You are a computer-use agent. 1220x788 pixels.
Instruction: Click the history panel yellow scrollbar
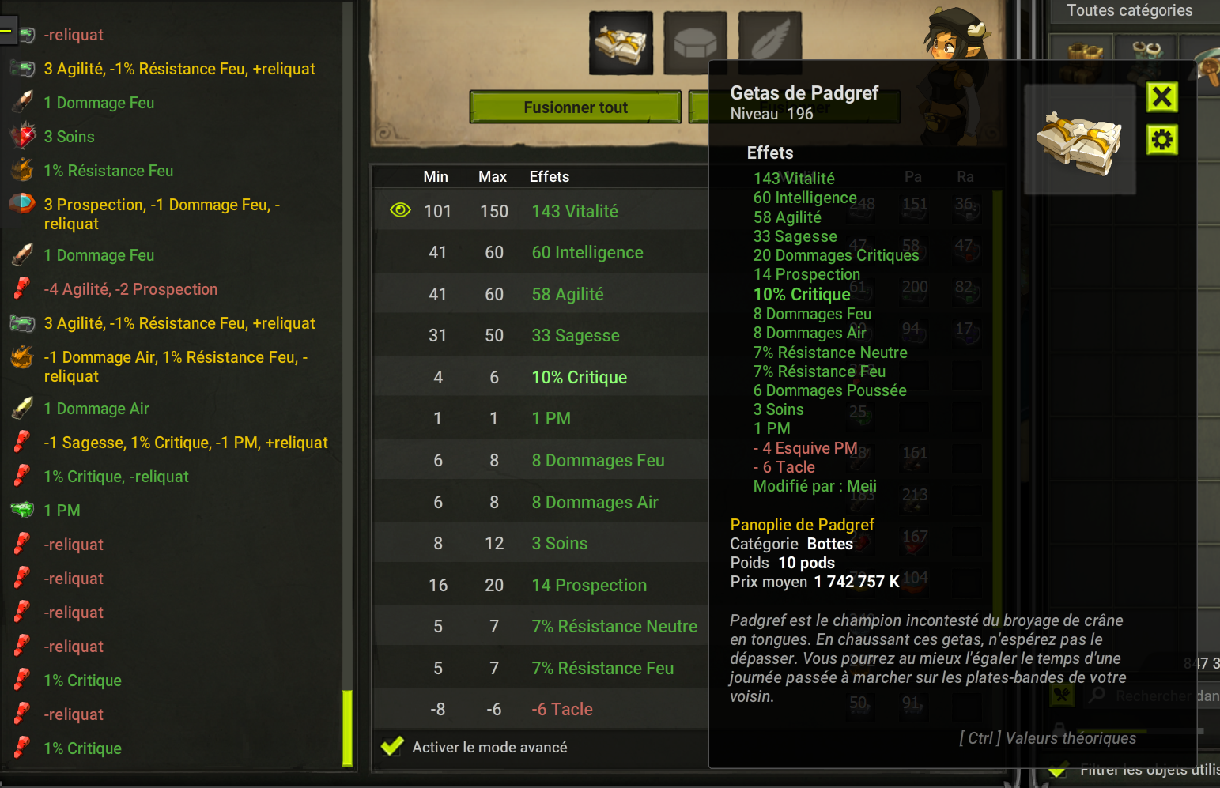347,728
